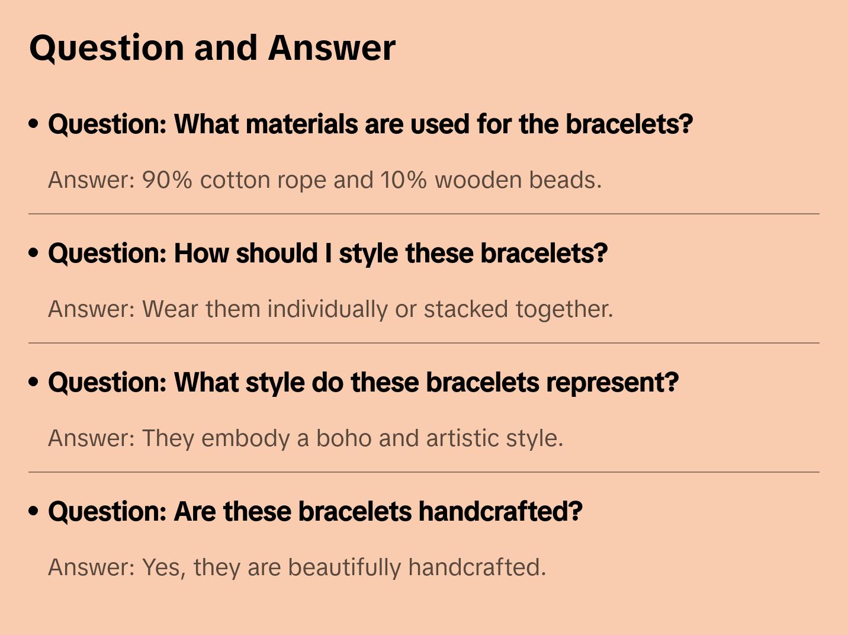
Task: Click the divider line below the materials answer
Action: (x=424, y=214)
